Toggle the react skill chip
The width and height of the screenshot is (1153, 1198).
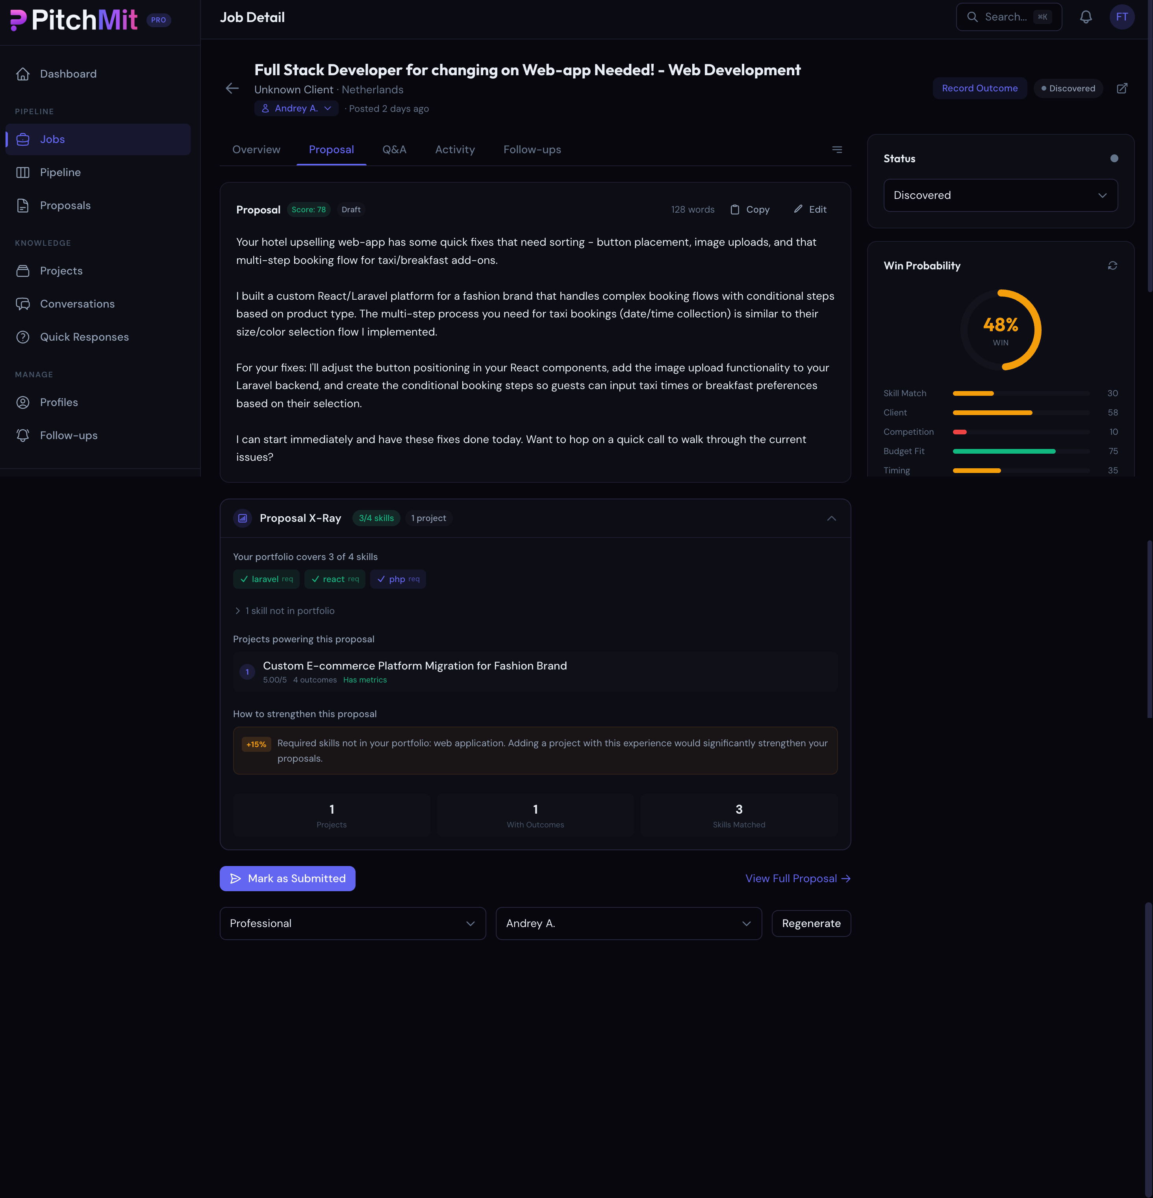pyautogui.click(x=335, y=579)
